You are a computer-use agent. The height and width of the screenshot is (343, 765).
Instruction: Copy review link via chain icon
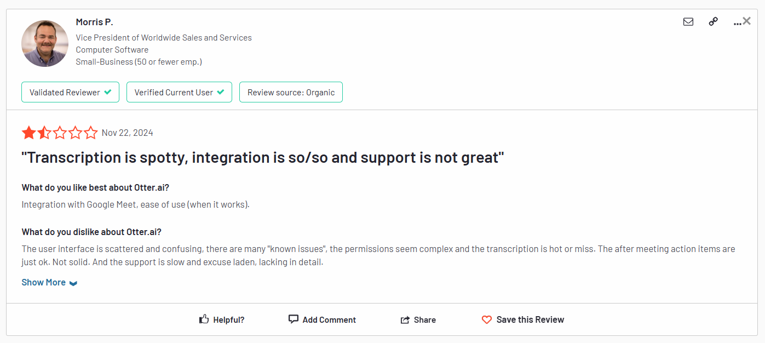tap(713, 22)
